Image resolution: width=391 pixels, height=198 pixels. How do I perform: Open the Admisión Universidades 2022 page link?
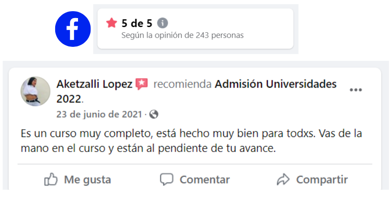pos(275,84)
